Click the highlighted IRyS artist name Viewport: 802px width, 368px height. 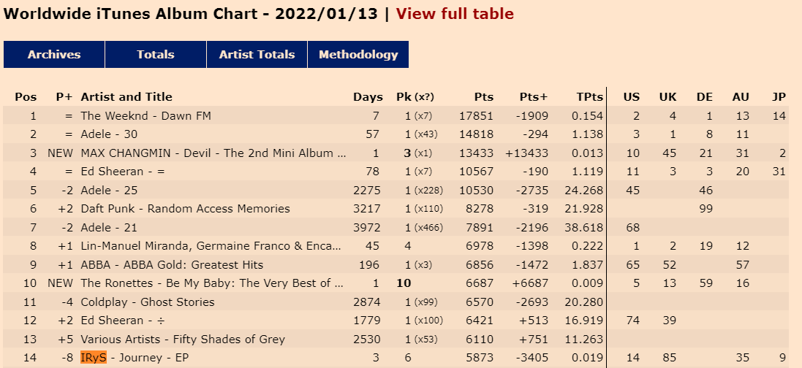(x=93, y=358)
